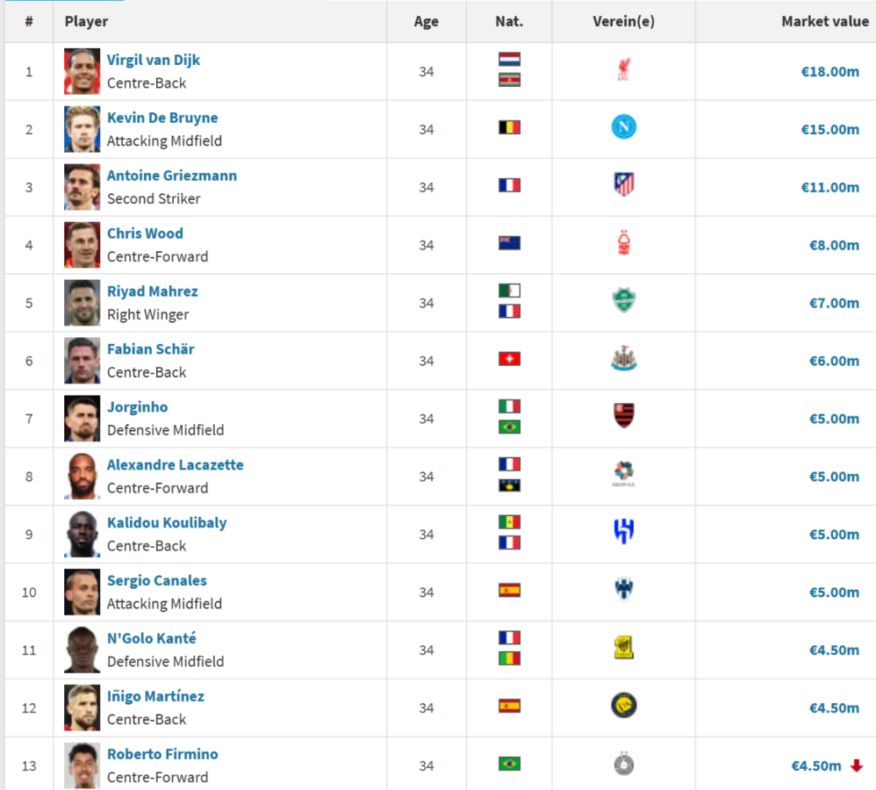Sort table by Market value column header
Image resolution: width=876 pixels, height=790 pixels.
[x=824, y=22]
